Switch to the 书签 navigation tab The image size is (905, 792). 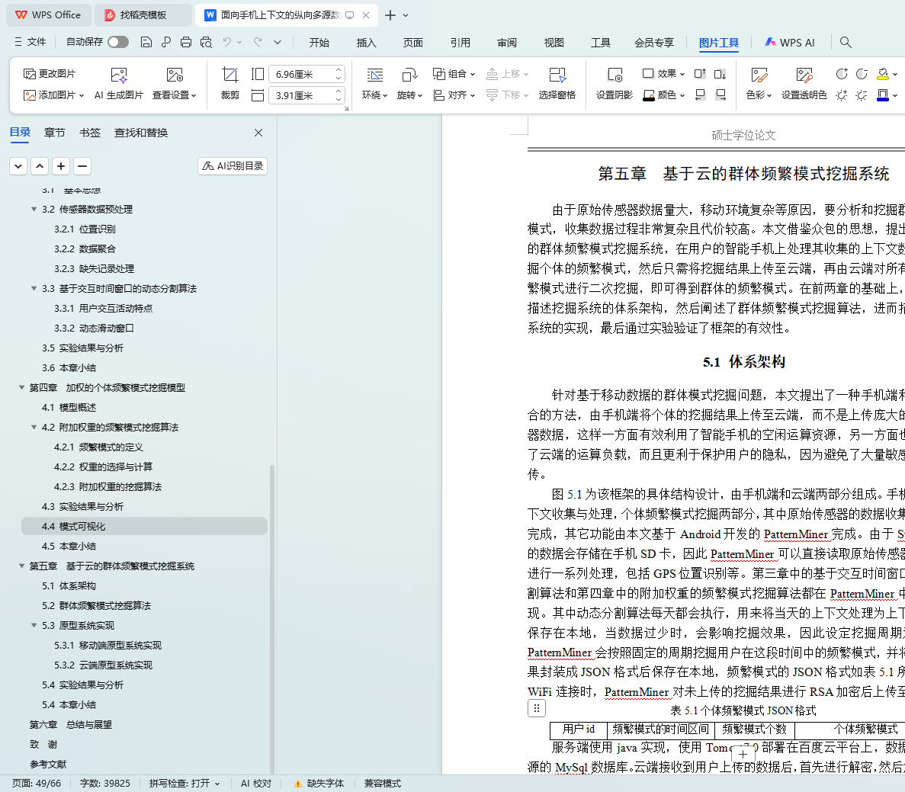(90, 133)
